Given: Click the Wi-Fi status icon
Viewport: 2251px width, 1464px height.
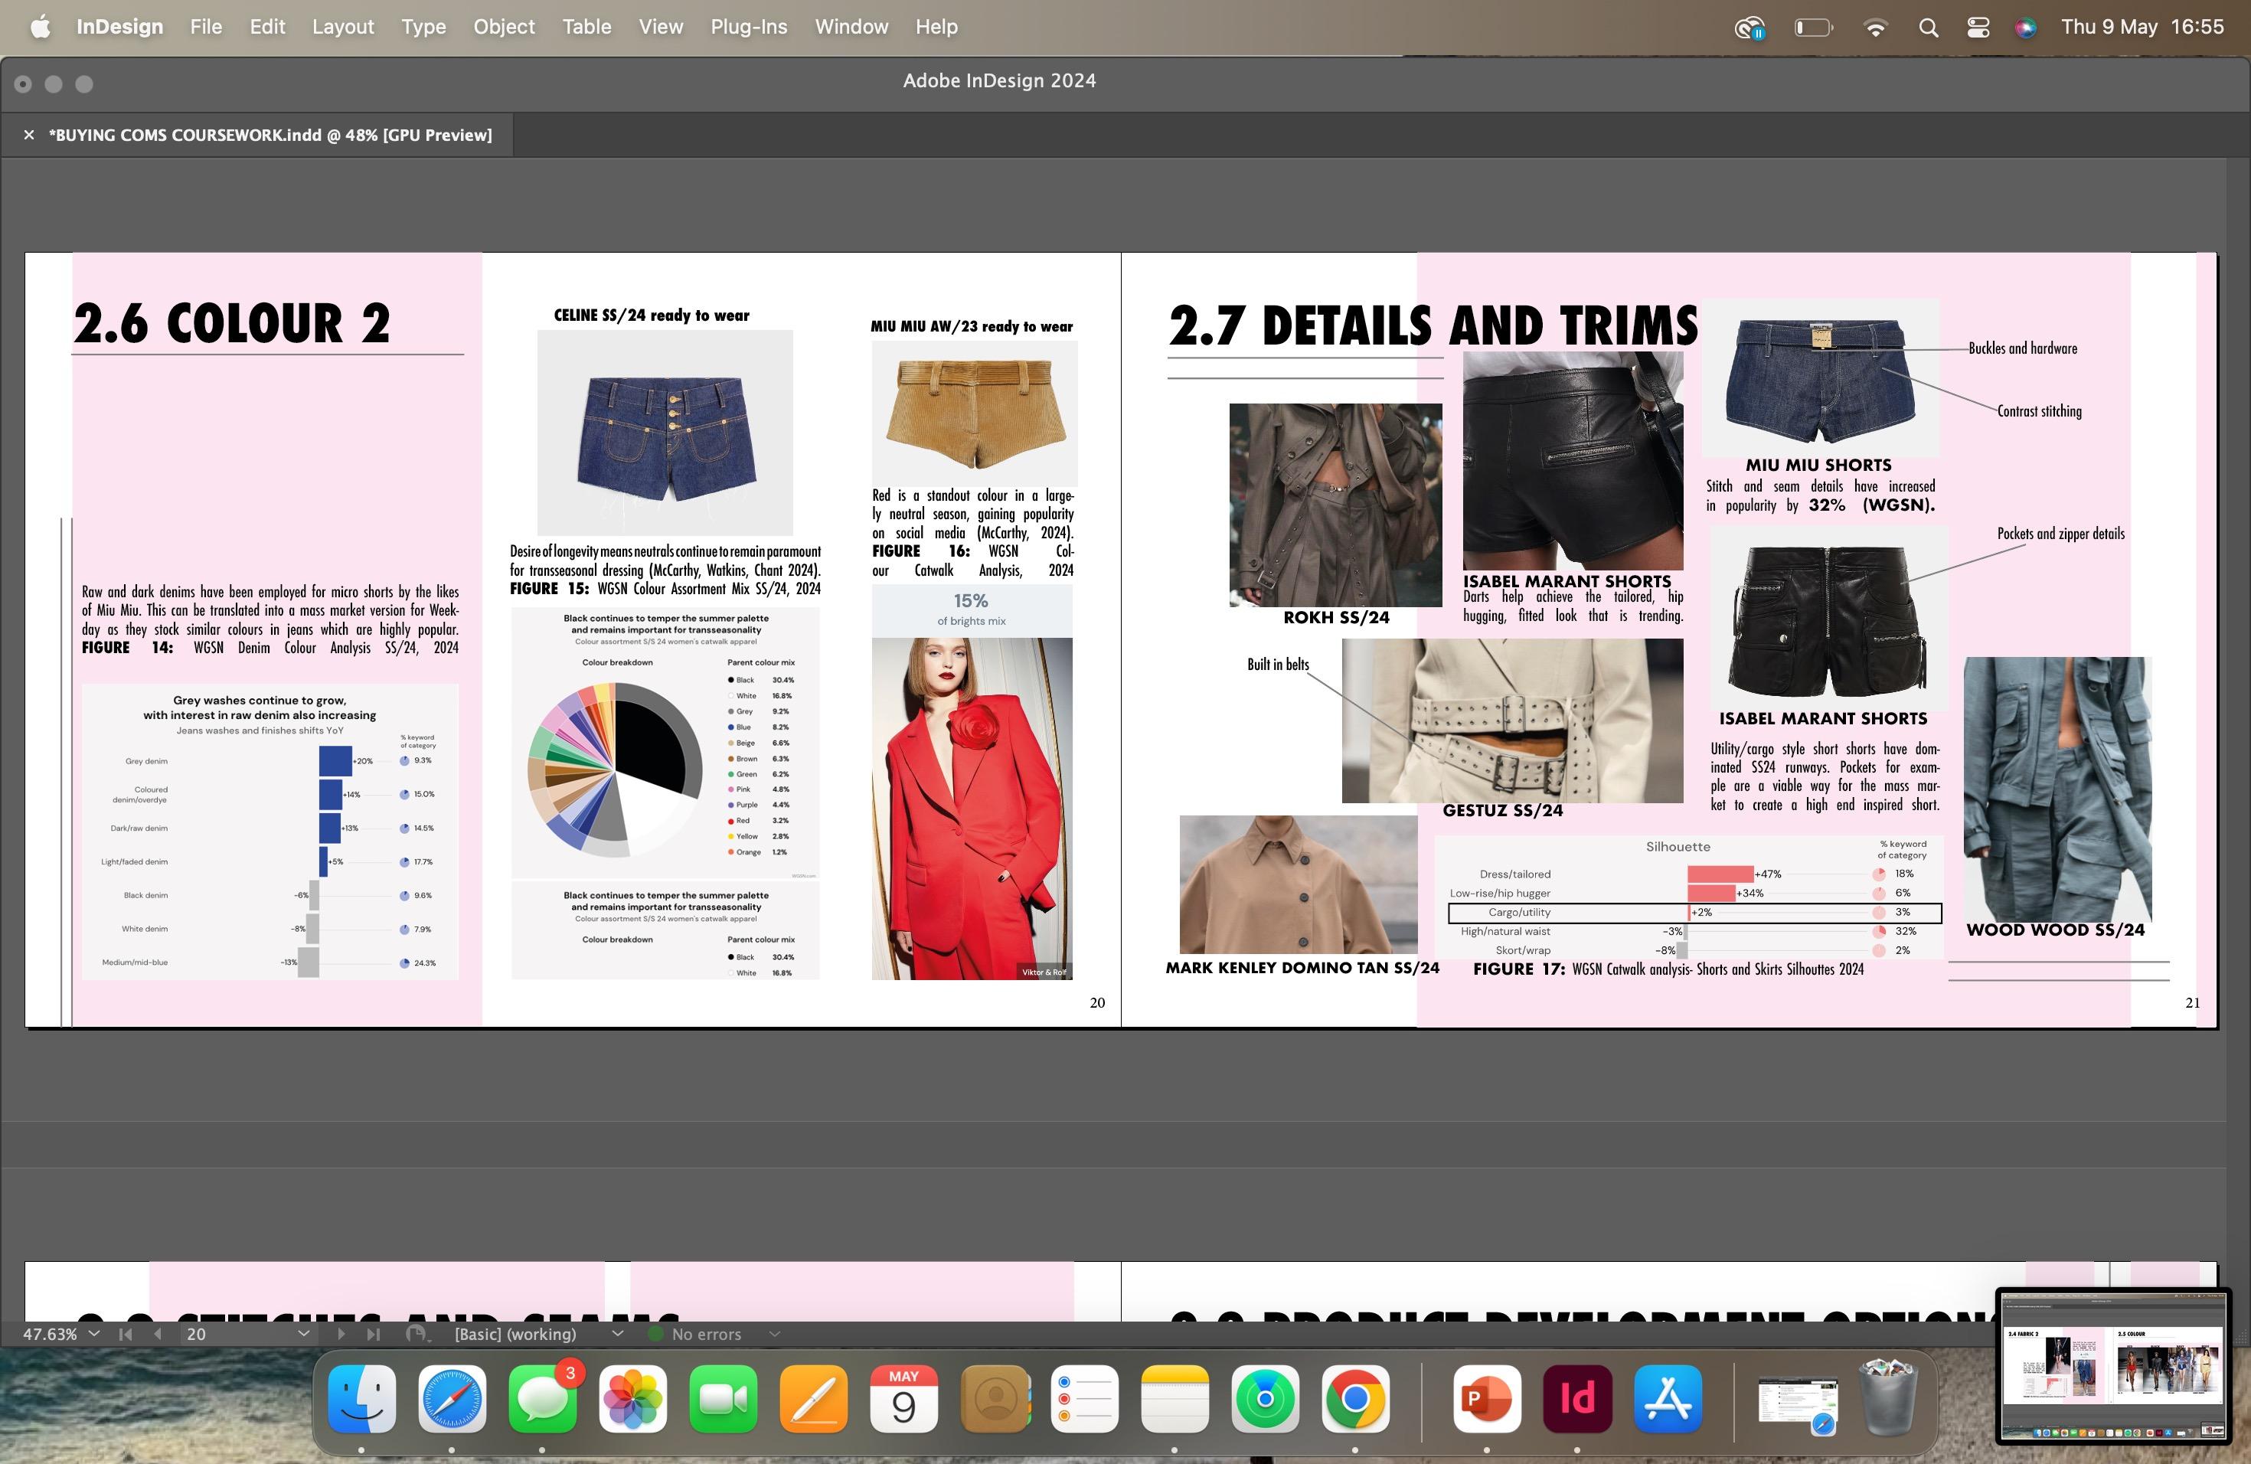Looking at the screenshot, I should [x=1874, y=28].
